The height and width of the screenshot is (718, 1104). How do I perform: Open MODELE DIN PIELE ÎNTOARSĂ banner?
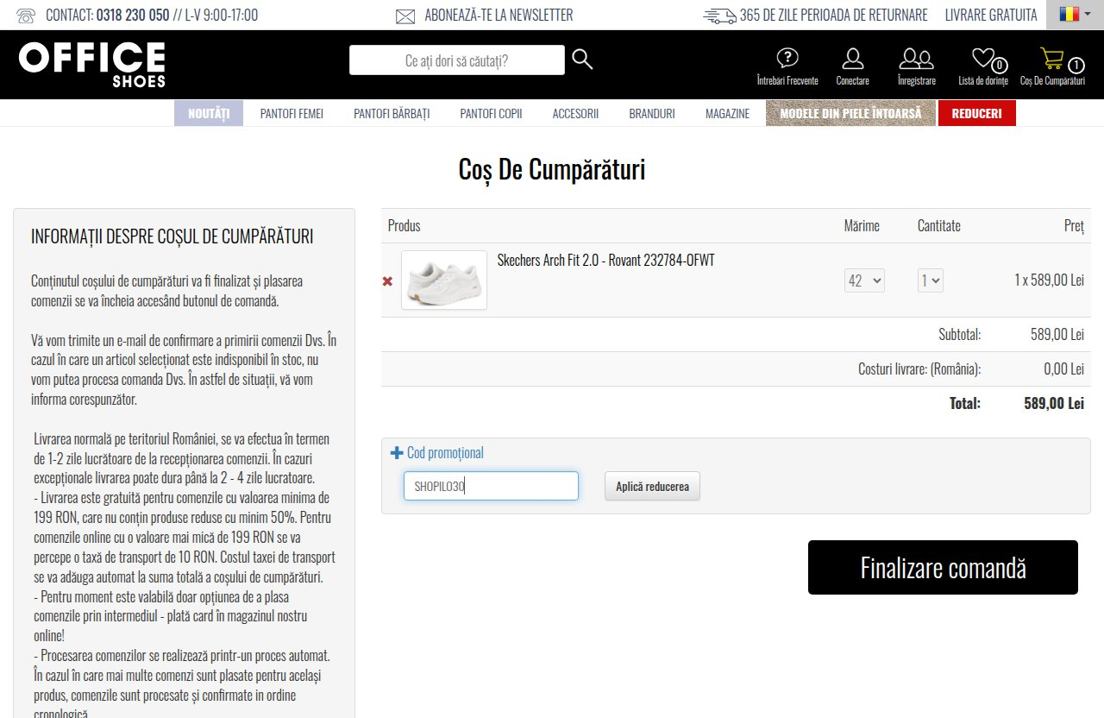click(x=850, y=113)
